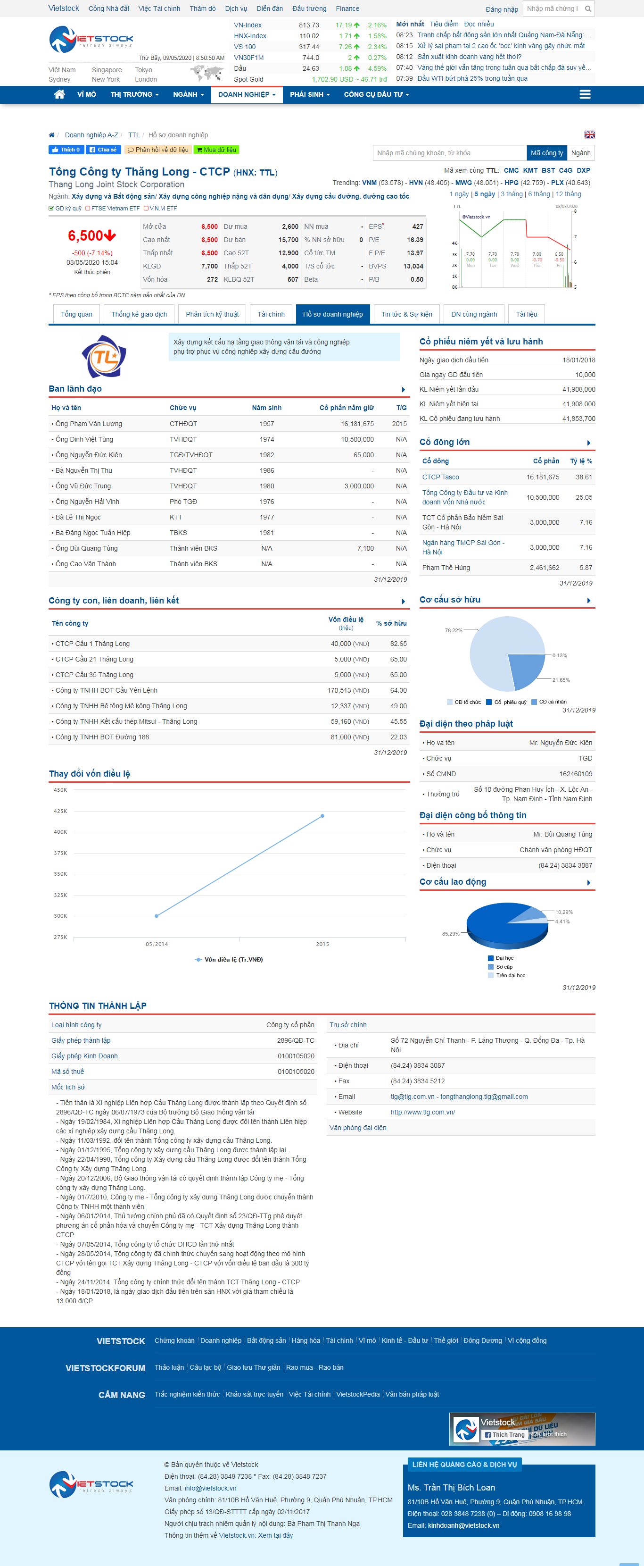This screenshot has height=1566, width=644.
Task: Open the hamburger menu icon
Action: pos(585,94)
